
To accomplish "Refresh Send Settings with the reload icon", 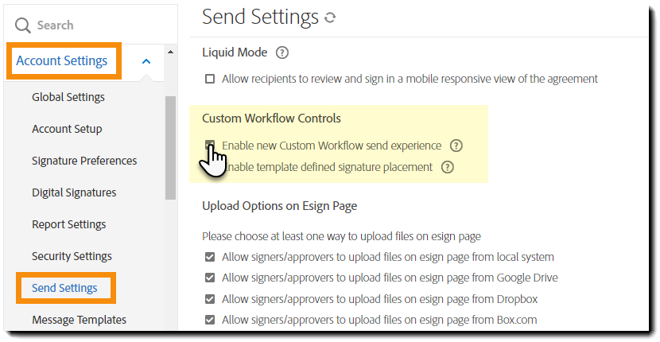I will click(330, 17).
